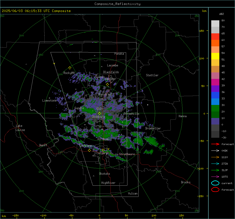Pick the bright green 20-30 dBZ swatch
Viewport: 235px width, 219px height.
pos(215,108)
